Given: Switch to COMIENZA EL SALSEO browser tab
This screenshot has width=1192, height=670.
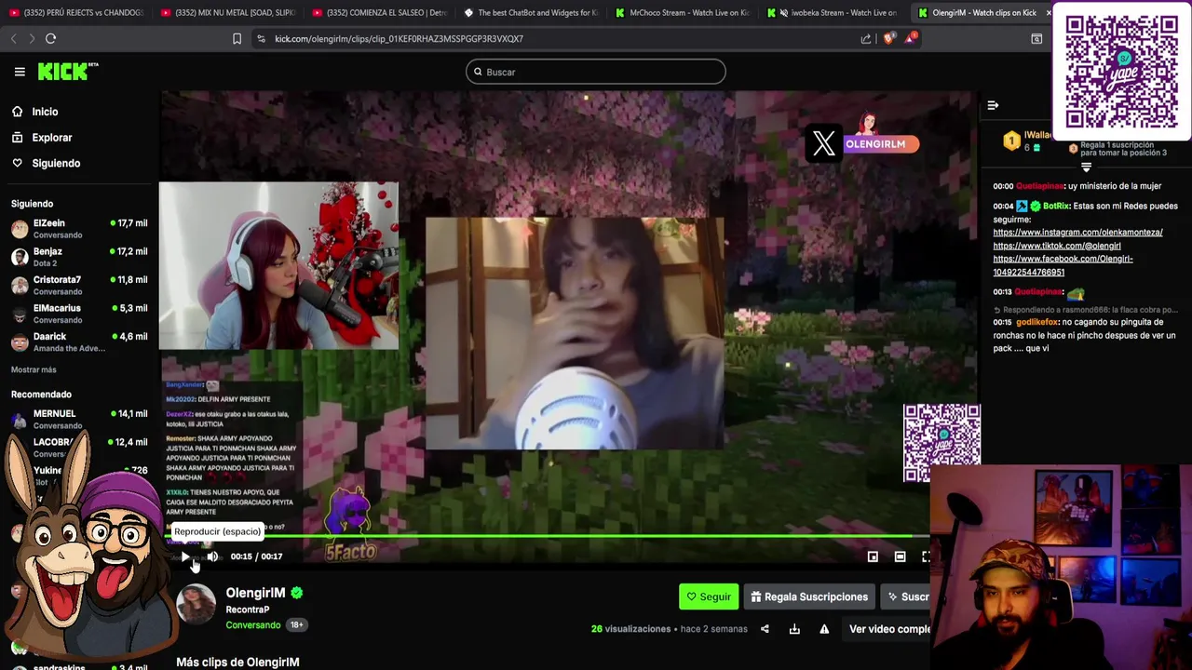Looking at the screenshot, I should point(379,12).
